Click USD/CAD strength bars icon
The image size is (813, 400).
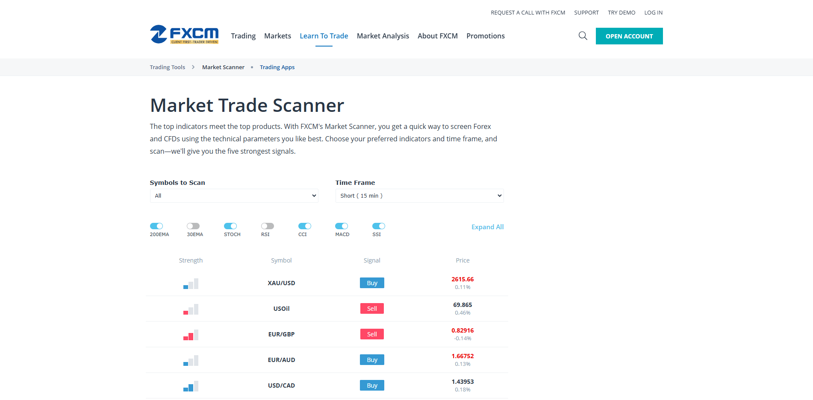[191, 386]
